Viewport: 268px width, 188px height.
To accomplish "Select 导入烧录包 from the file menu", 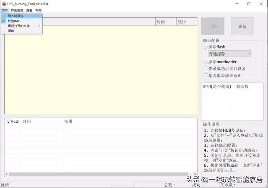I will click(x=22, y=16).
